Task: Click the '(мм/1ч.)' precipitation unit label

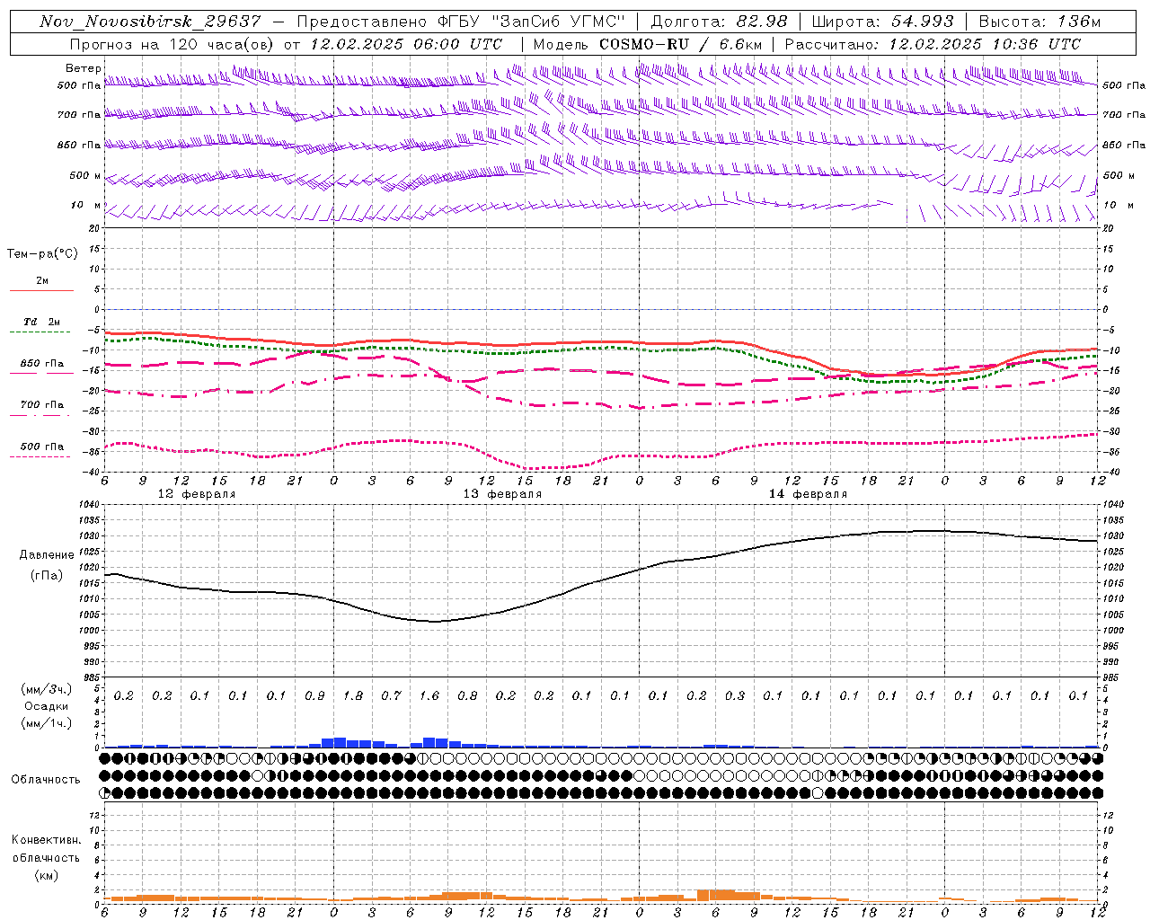Action: click(47, 723)
